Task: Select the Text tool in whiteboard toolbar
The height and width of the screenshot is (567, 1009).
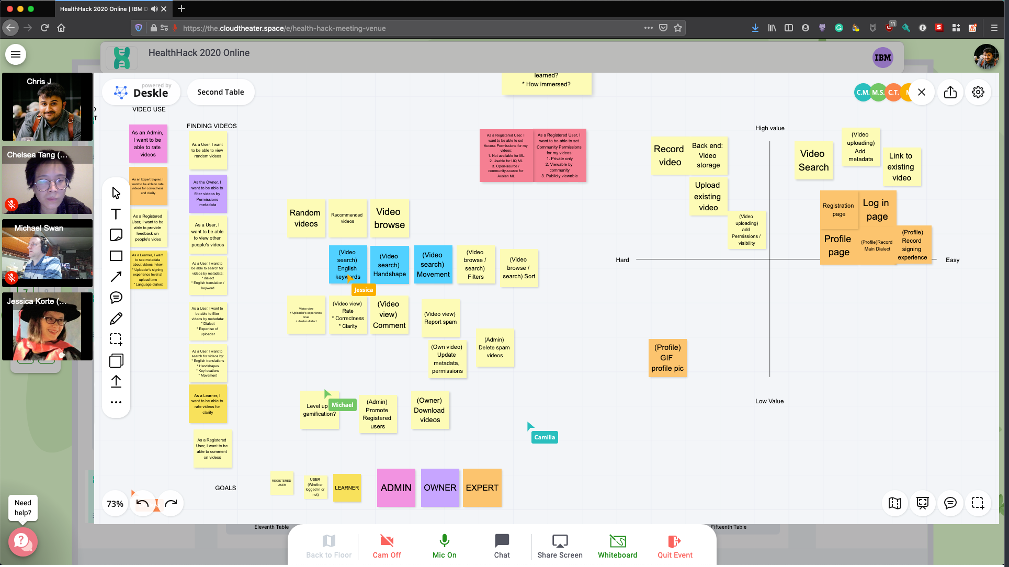Action: 116,214
